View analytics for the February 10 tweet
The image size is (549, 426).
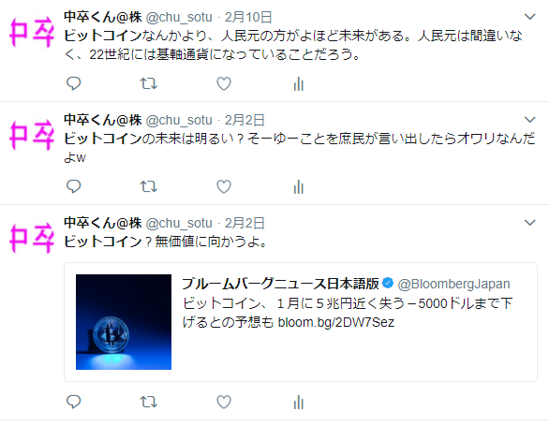tap(299, 84)
